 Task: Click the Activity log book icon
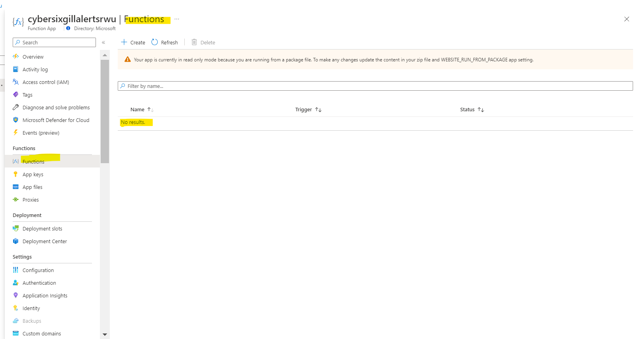coord(16,69)
